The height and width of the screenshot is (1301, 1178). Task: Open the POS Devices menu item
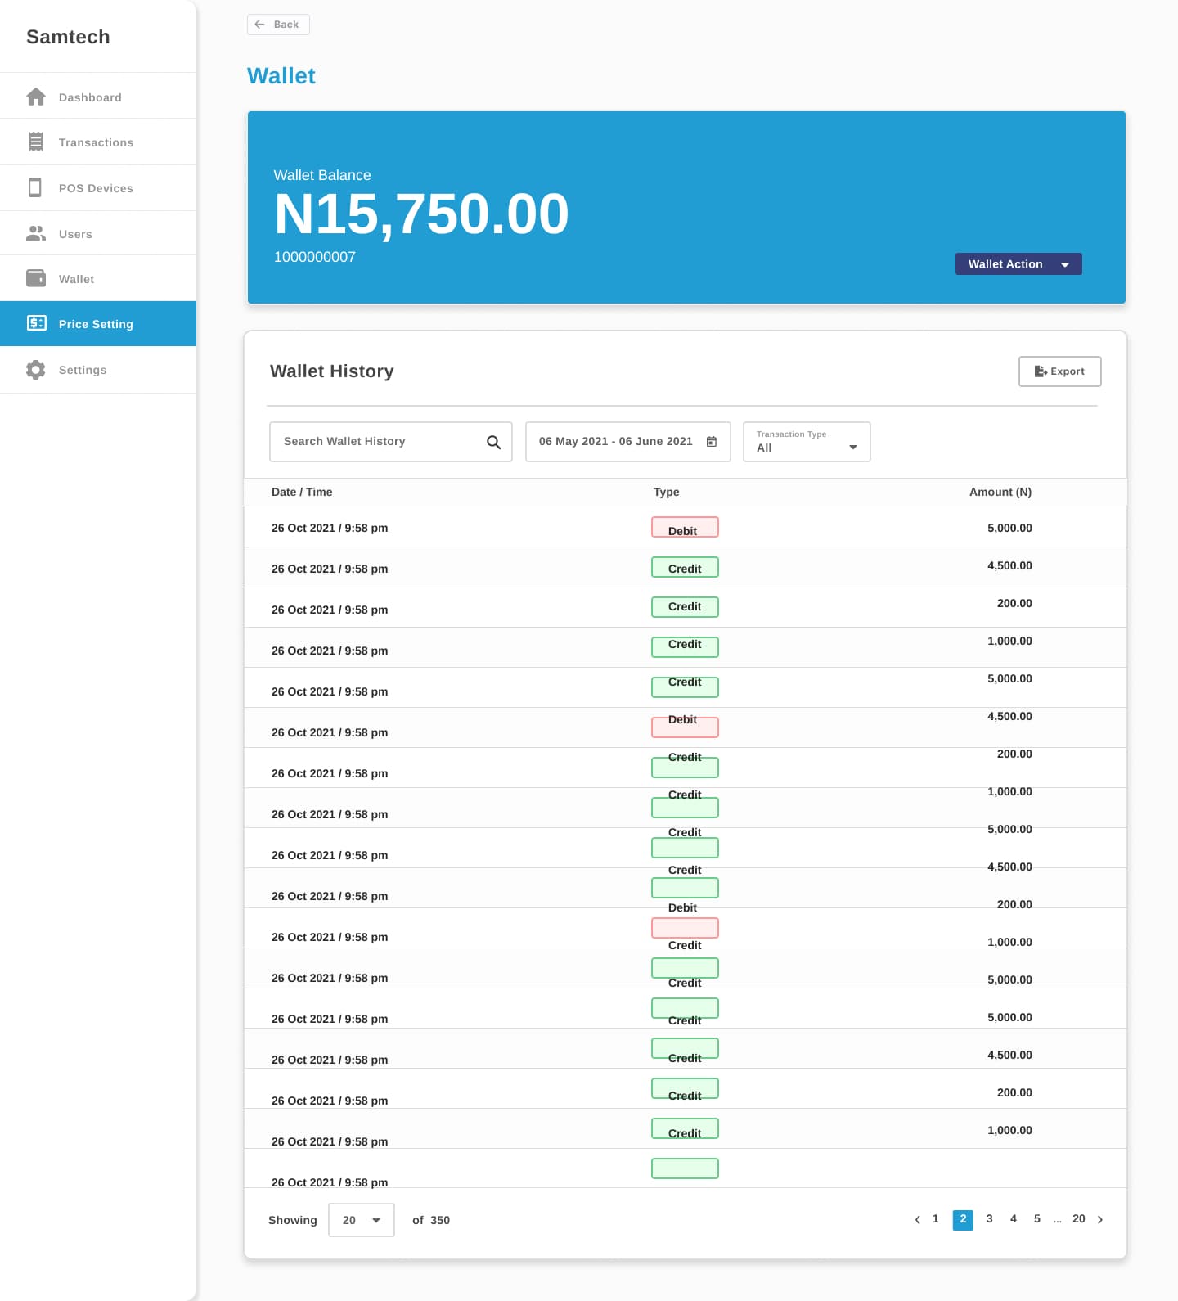98,187
